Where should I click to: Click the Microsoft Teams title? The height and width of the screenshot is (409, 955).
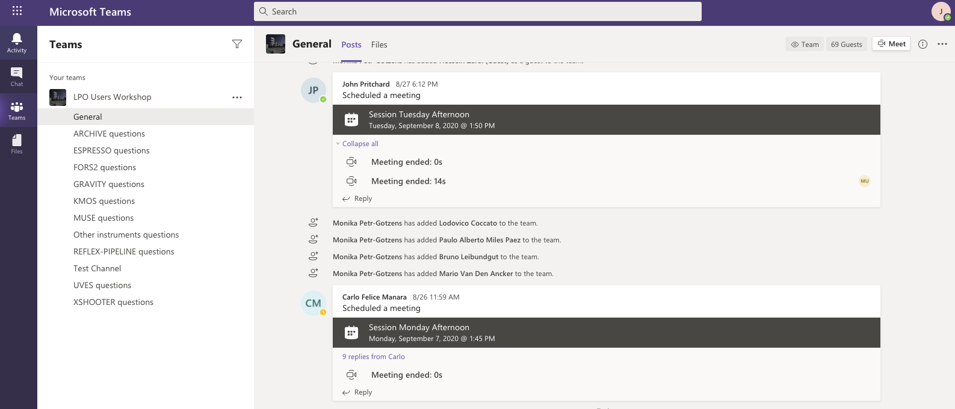coord(90,12)
